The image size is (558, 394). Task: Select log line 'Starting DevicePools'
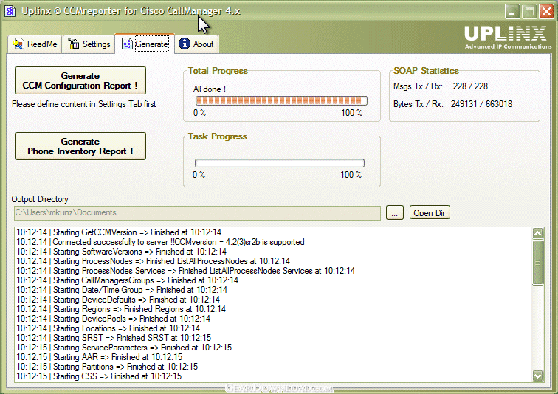click(113, 319)
